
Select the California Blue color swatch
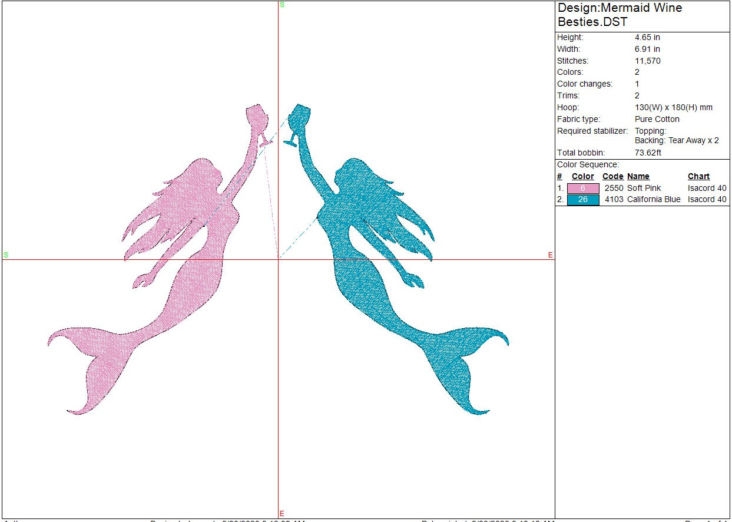coord(583,200)
